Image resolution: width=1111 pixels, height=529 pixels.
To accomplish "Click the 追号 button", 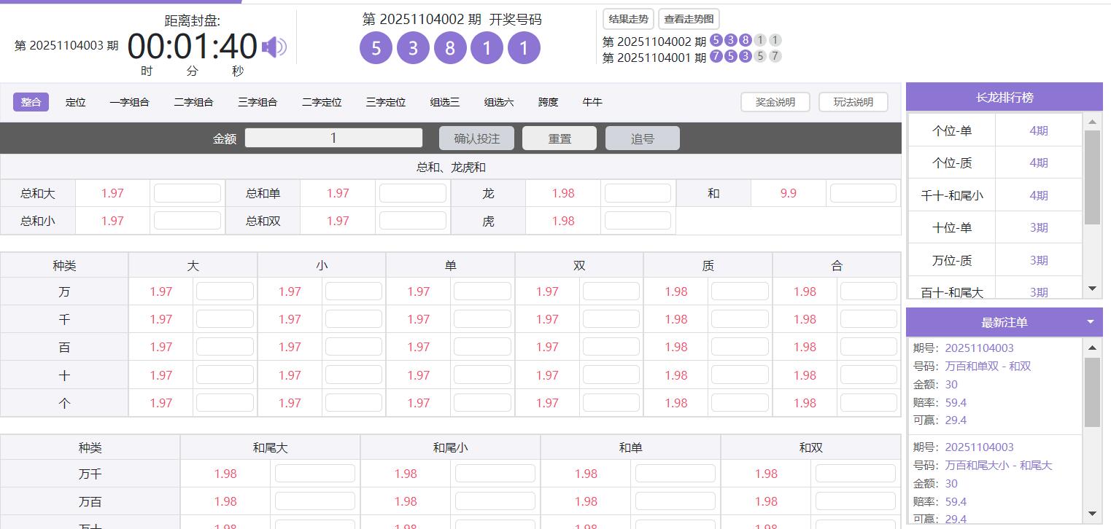I will pos(641,138).
